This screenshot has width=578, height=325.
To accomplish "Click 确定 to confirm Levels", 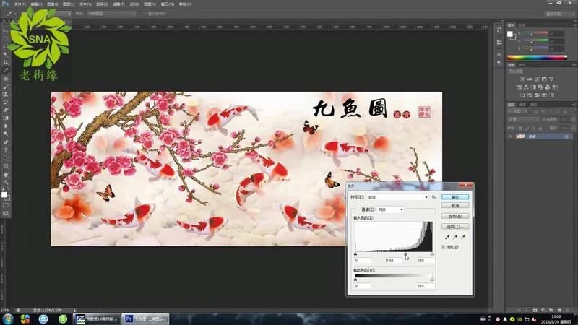I will (455, 197).
